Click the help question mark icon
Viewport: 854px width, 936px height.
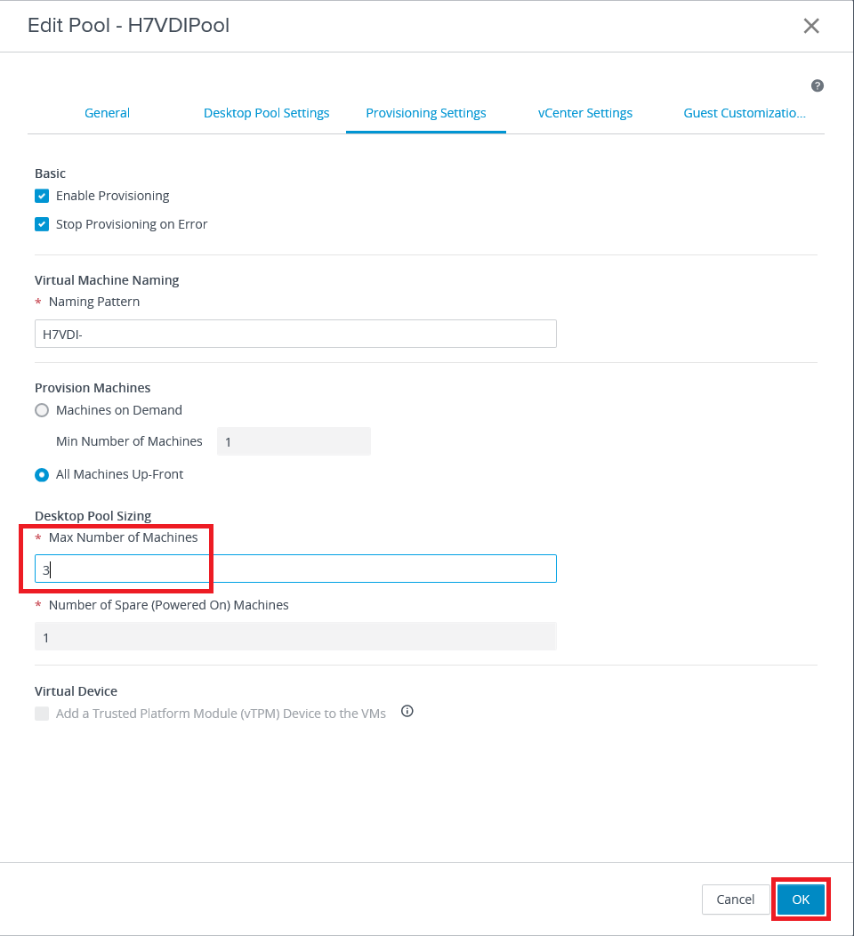[818, 86]
